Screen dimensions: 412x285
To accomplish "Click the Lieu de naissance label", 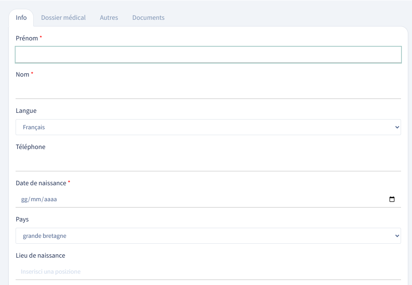I will pos(40,256).
